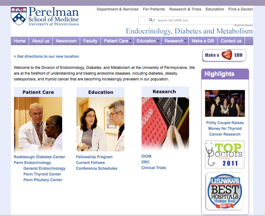The width and height of the screenshot is (265, 216).
Task: Expand the Education dropdown in purple navbar
Action: [x=147, y=41]
